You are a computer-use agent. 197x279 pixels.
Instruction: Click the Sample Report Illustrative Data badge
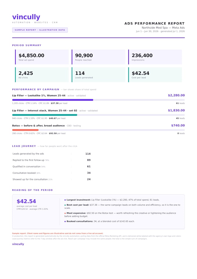40,30
